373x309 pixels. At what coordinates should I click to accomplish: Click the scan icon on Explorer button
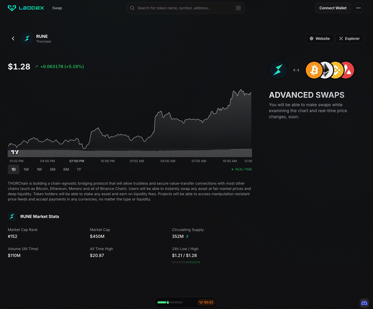coord(341,38)
